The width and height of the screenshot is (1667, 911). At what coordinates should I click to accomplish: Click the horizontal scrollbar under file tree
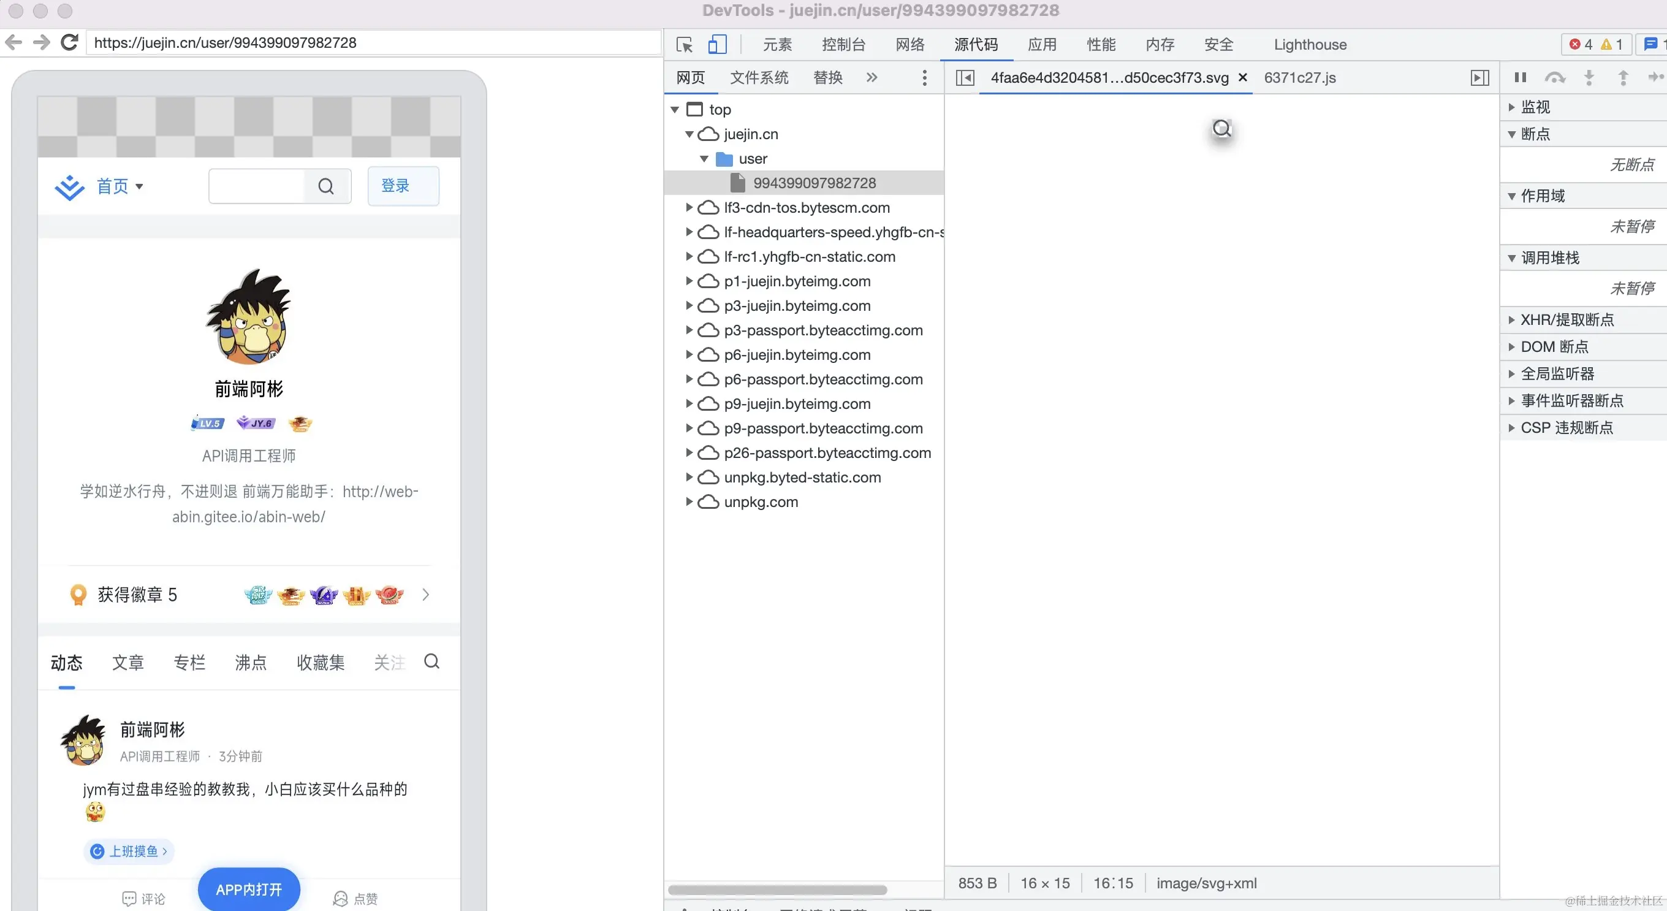(x=777, y=890)
